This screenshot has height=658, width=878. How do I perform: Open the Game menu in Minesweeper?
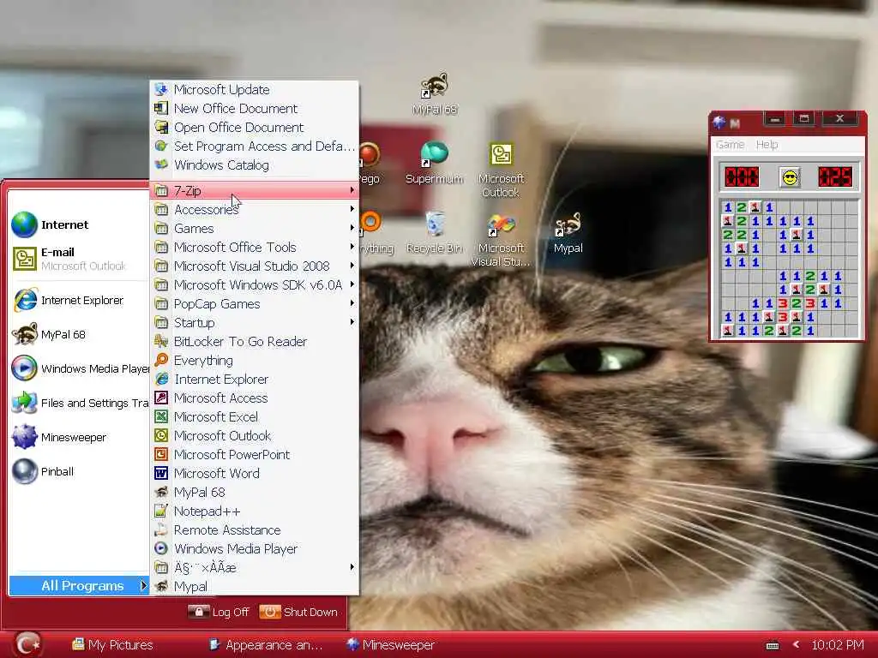[731, 144]
